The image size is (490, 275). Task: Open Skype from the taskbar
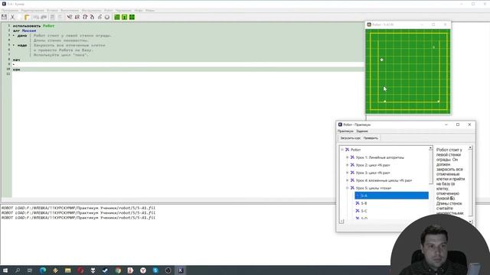(155, 270)
